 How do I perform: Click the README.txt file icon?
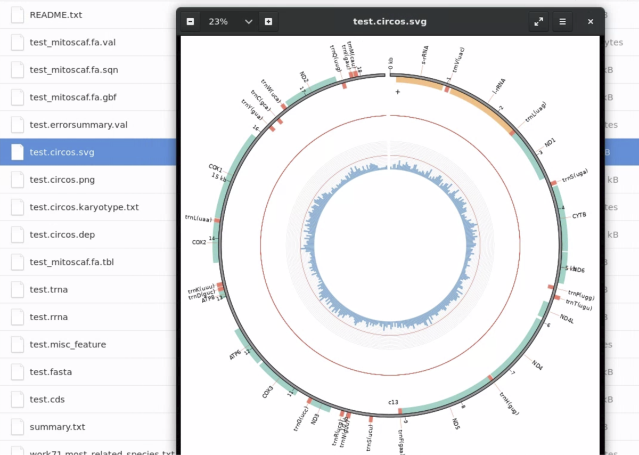[18, 15]
